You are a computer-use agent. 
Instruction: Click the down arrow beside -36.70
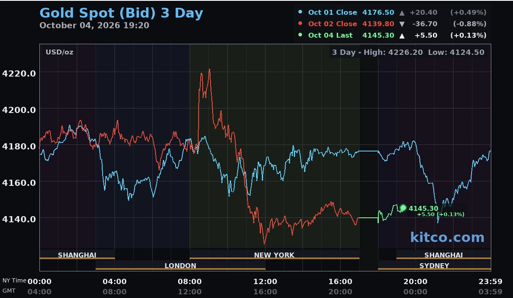(x=402, y=24)
